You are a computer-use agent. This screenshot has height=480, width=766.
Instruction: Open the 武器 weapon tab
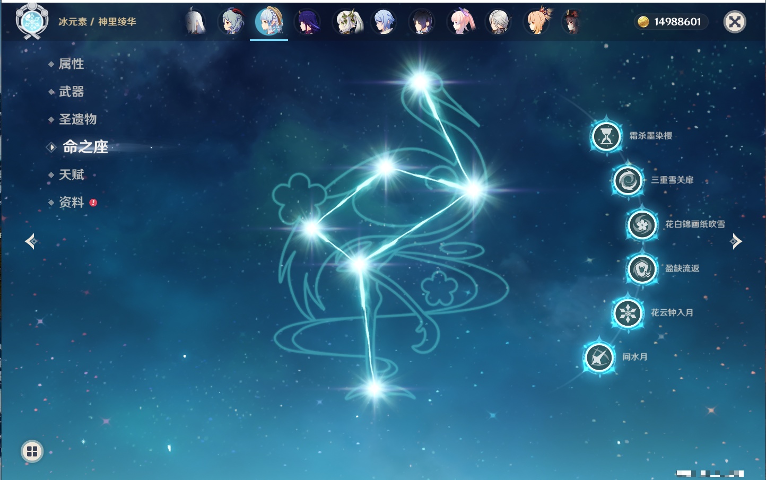point(71,92)
